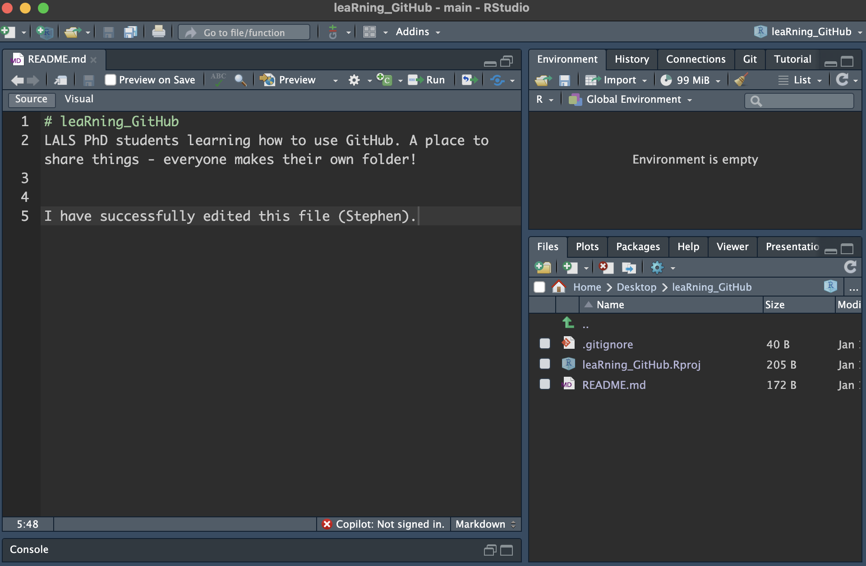Open the Plots tab
This screenshot has height=566, width=866.
click(587, 247)
